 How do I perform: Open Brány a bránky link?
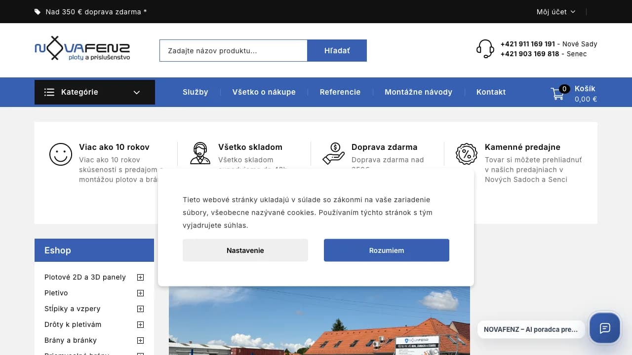[x=71, y=340]
